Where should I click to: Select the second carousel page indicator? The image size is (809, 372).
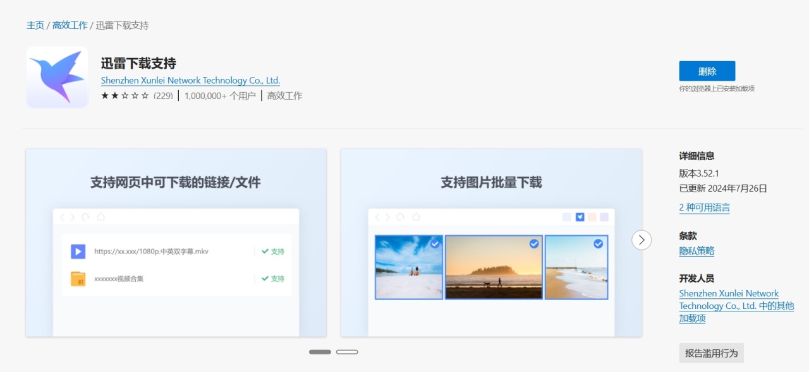coord(347,352)
